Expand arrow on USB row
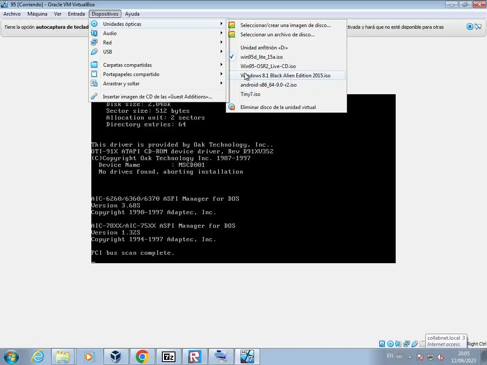This screenshot has width=487, height=365. (x=222, y=52)
